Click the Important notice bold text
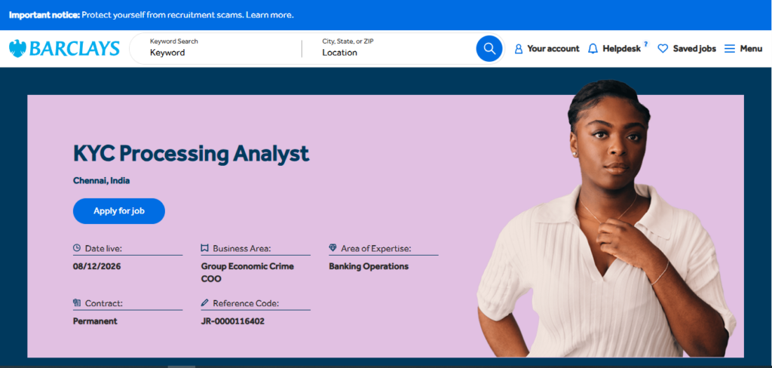The image size is (772, 368). (x=44, y=15)
